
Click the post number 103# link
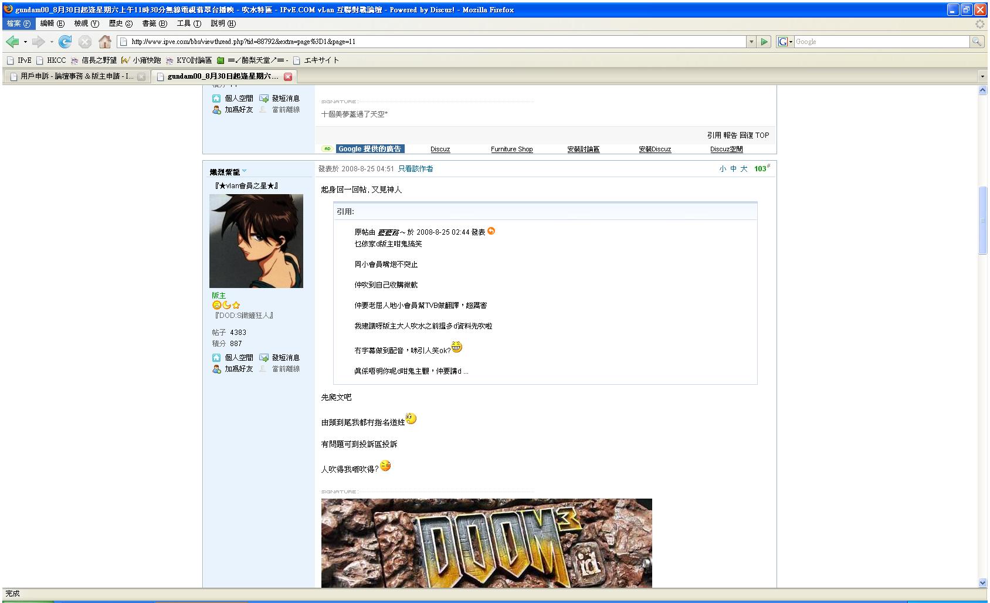click(762, 168)
